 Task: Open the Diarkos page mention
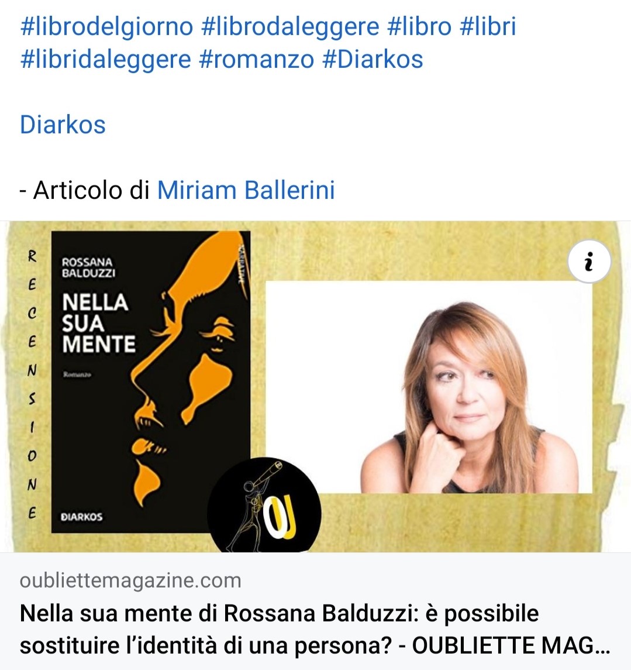[63, 125]
